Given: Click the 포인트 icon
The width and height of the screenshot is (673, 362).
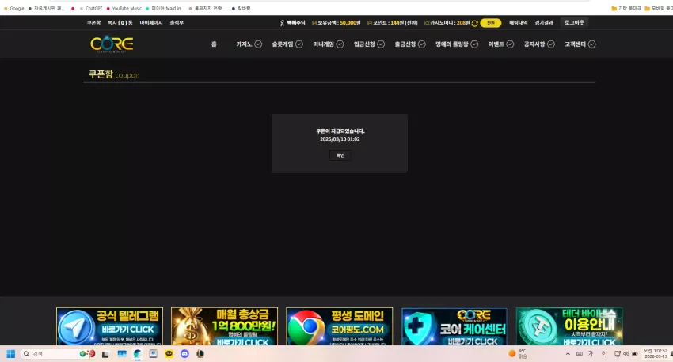Looking at the screenshot, I should [370, 23].
